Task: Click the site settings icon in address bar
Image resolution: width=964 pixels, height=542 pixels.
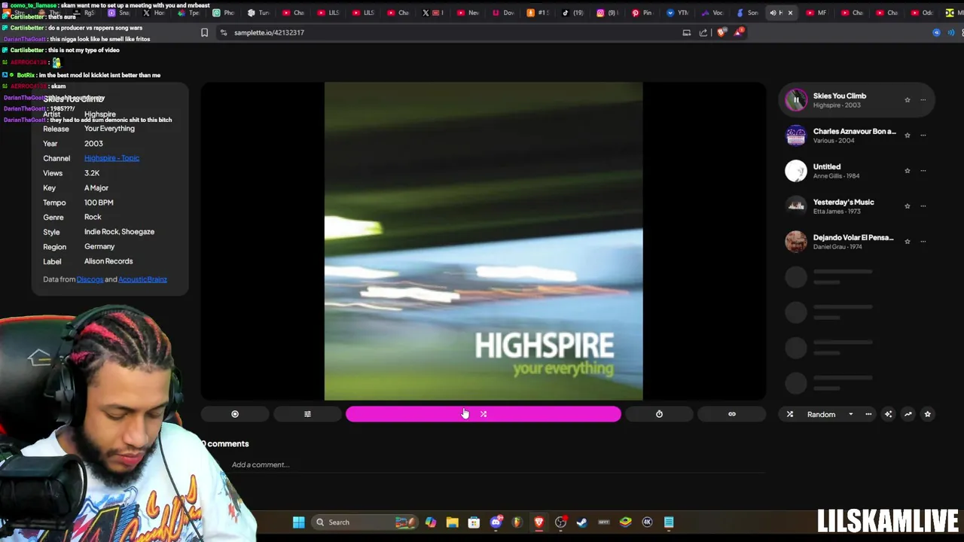Action: click(224, 32)
